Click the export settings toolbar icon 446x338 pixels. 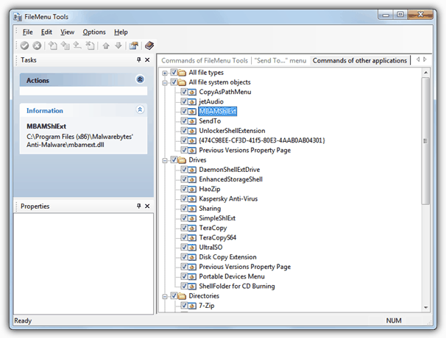click(134, 46)
